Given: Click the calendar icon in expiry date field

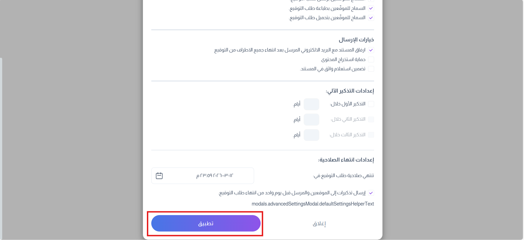Looking at the screenshot, I should pos(159,176).
